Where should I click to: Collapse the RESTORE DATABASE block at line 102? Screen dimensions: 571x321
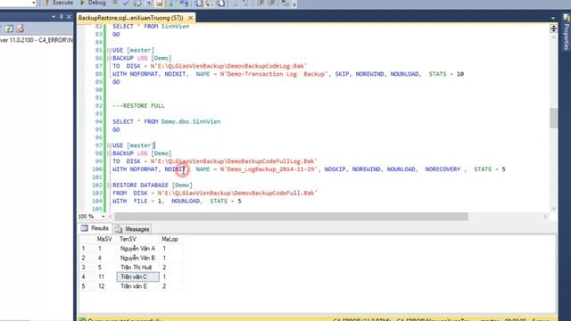[109, 185]
